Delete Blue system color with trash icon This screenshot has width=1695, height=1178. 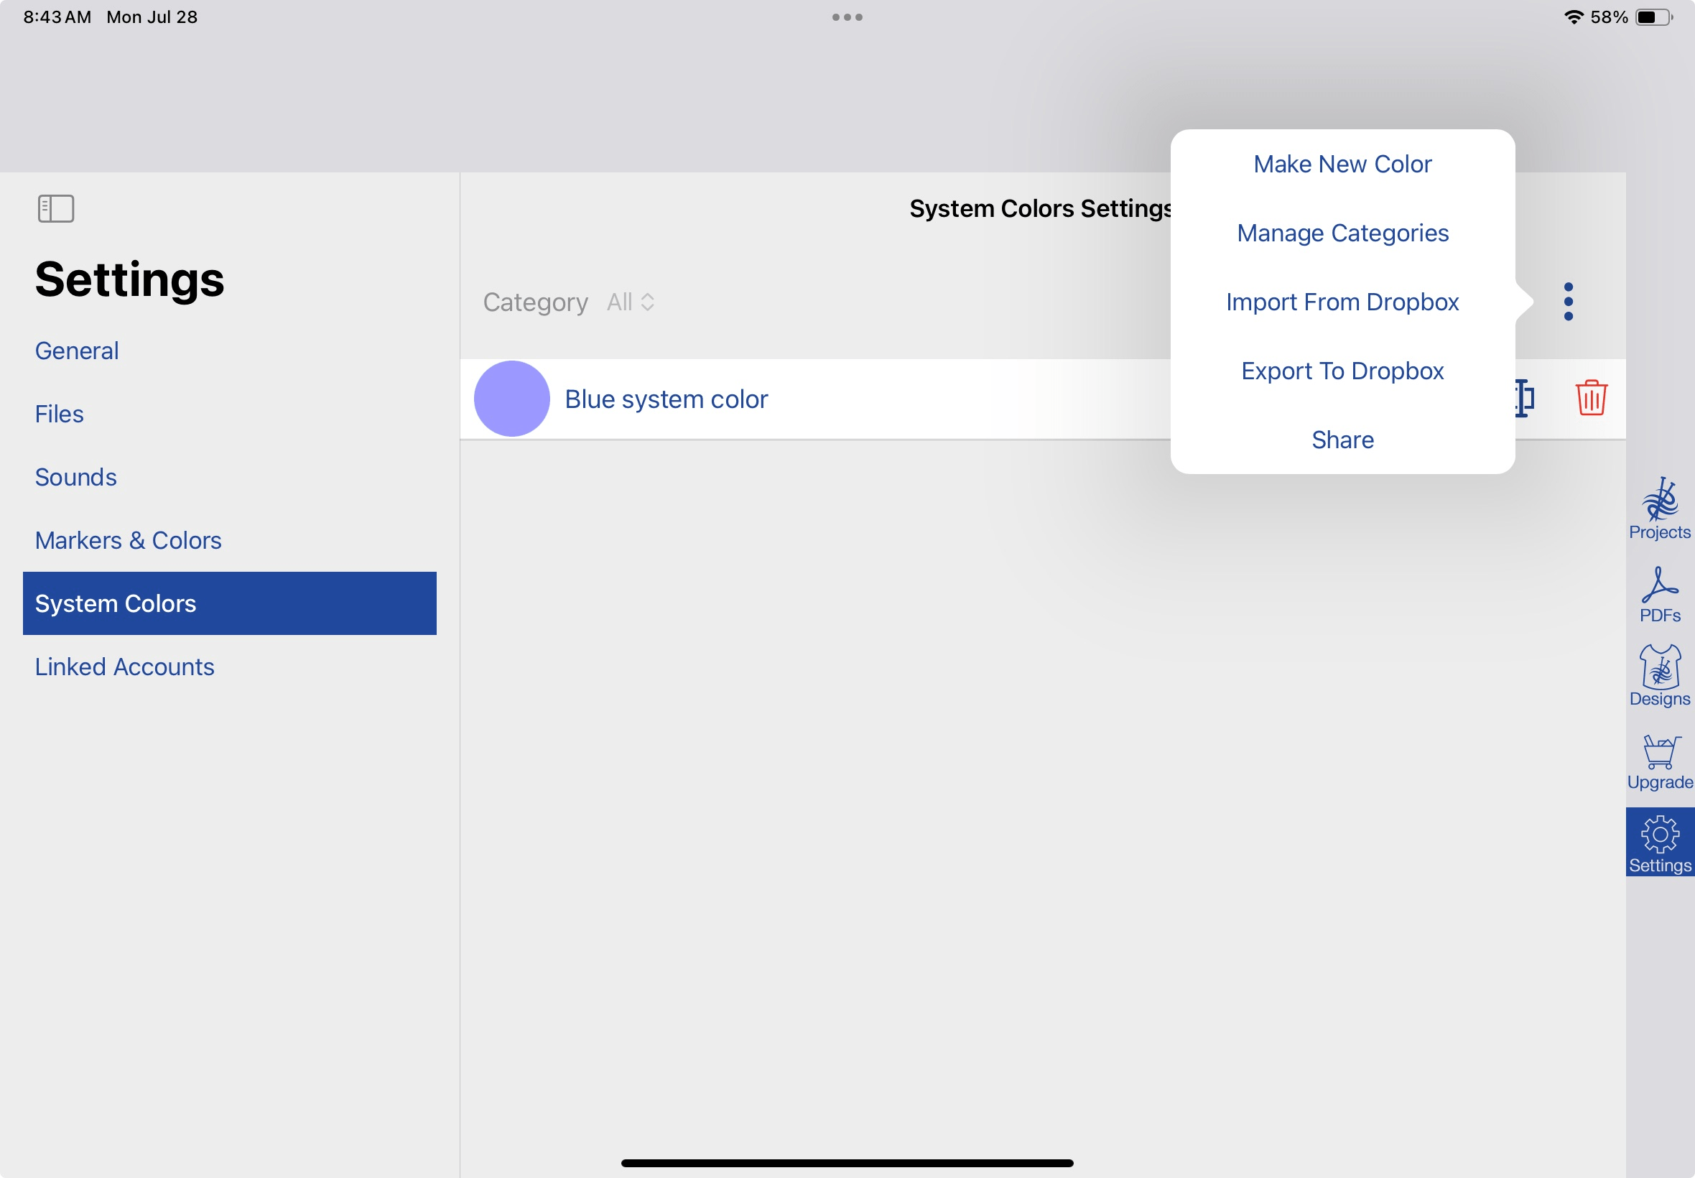1591,399
